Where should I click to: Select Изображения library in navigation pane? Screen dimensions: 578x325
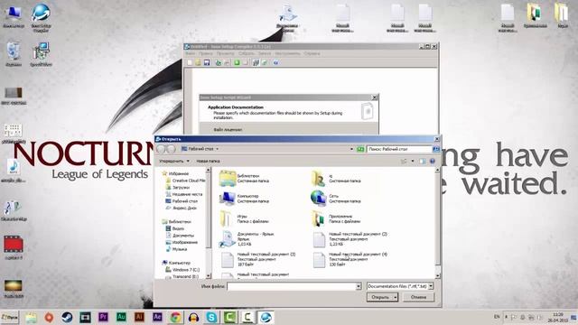coord(182,243)
